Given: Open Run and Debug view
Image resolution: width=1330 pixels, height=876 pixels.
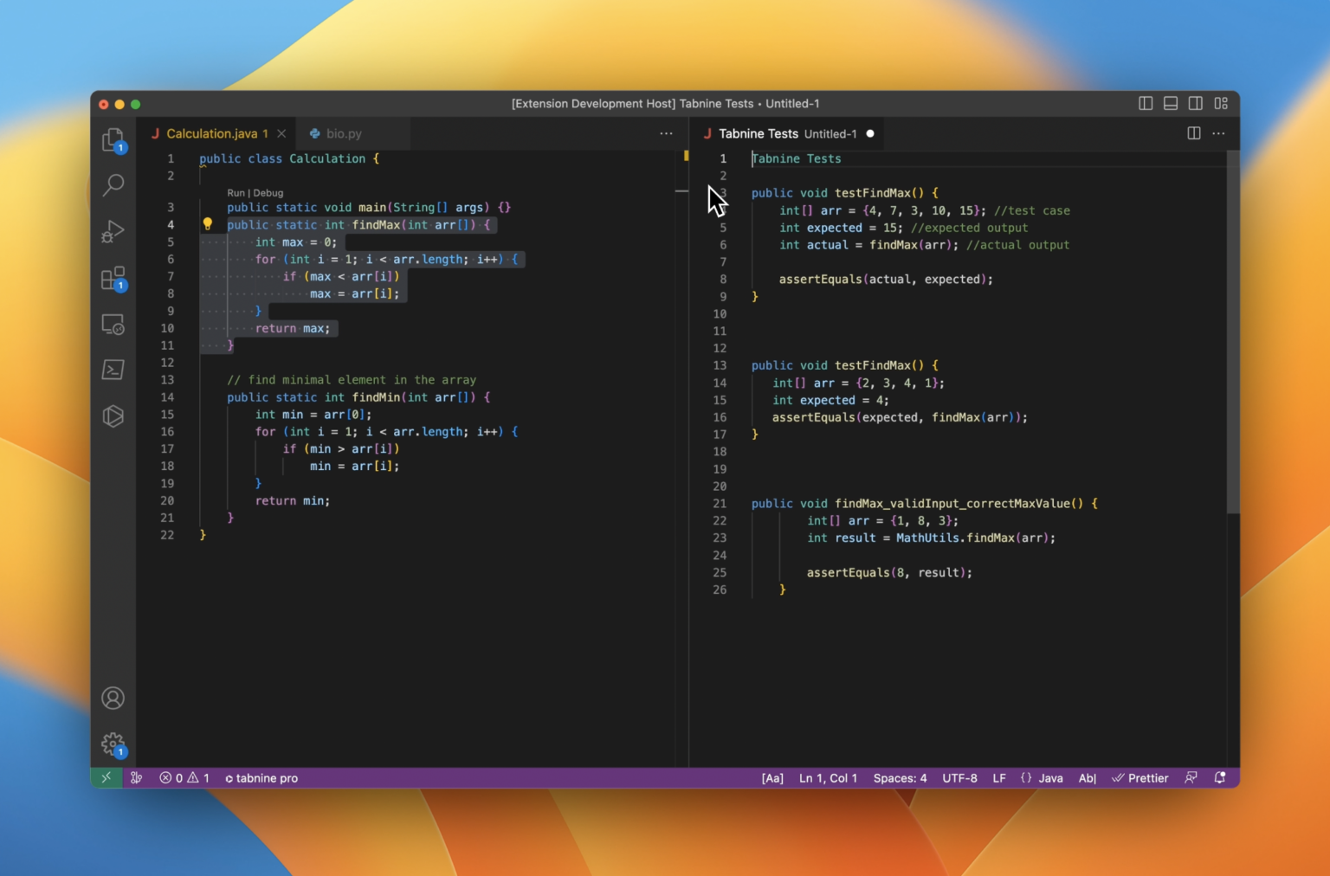Looking at the screenshot, I should pyautogui.click(x=113, y=231).
